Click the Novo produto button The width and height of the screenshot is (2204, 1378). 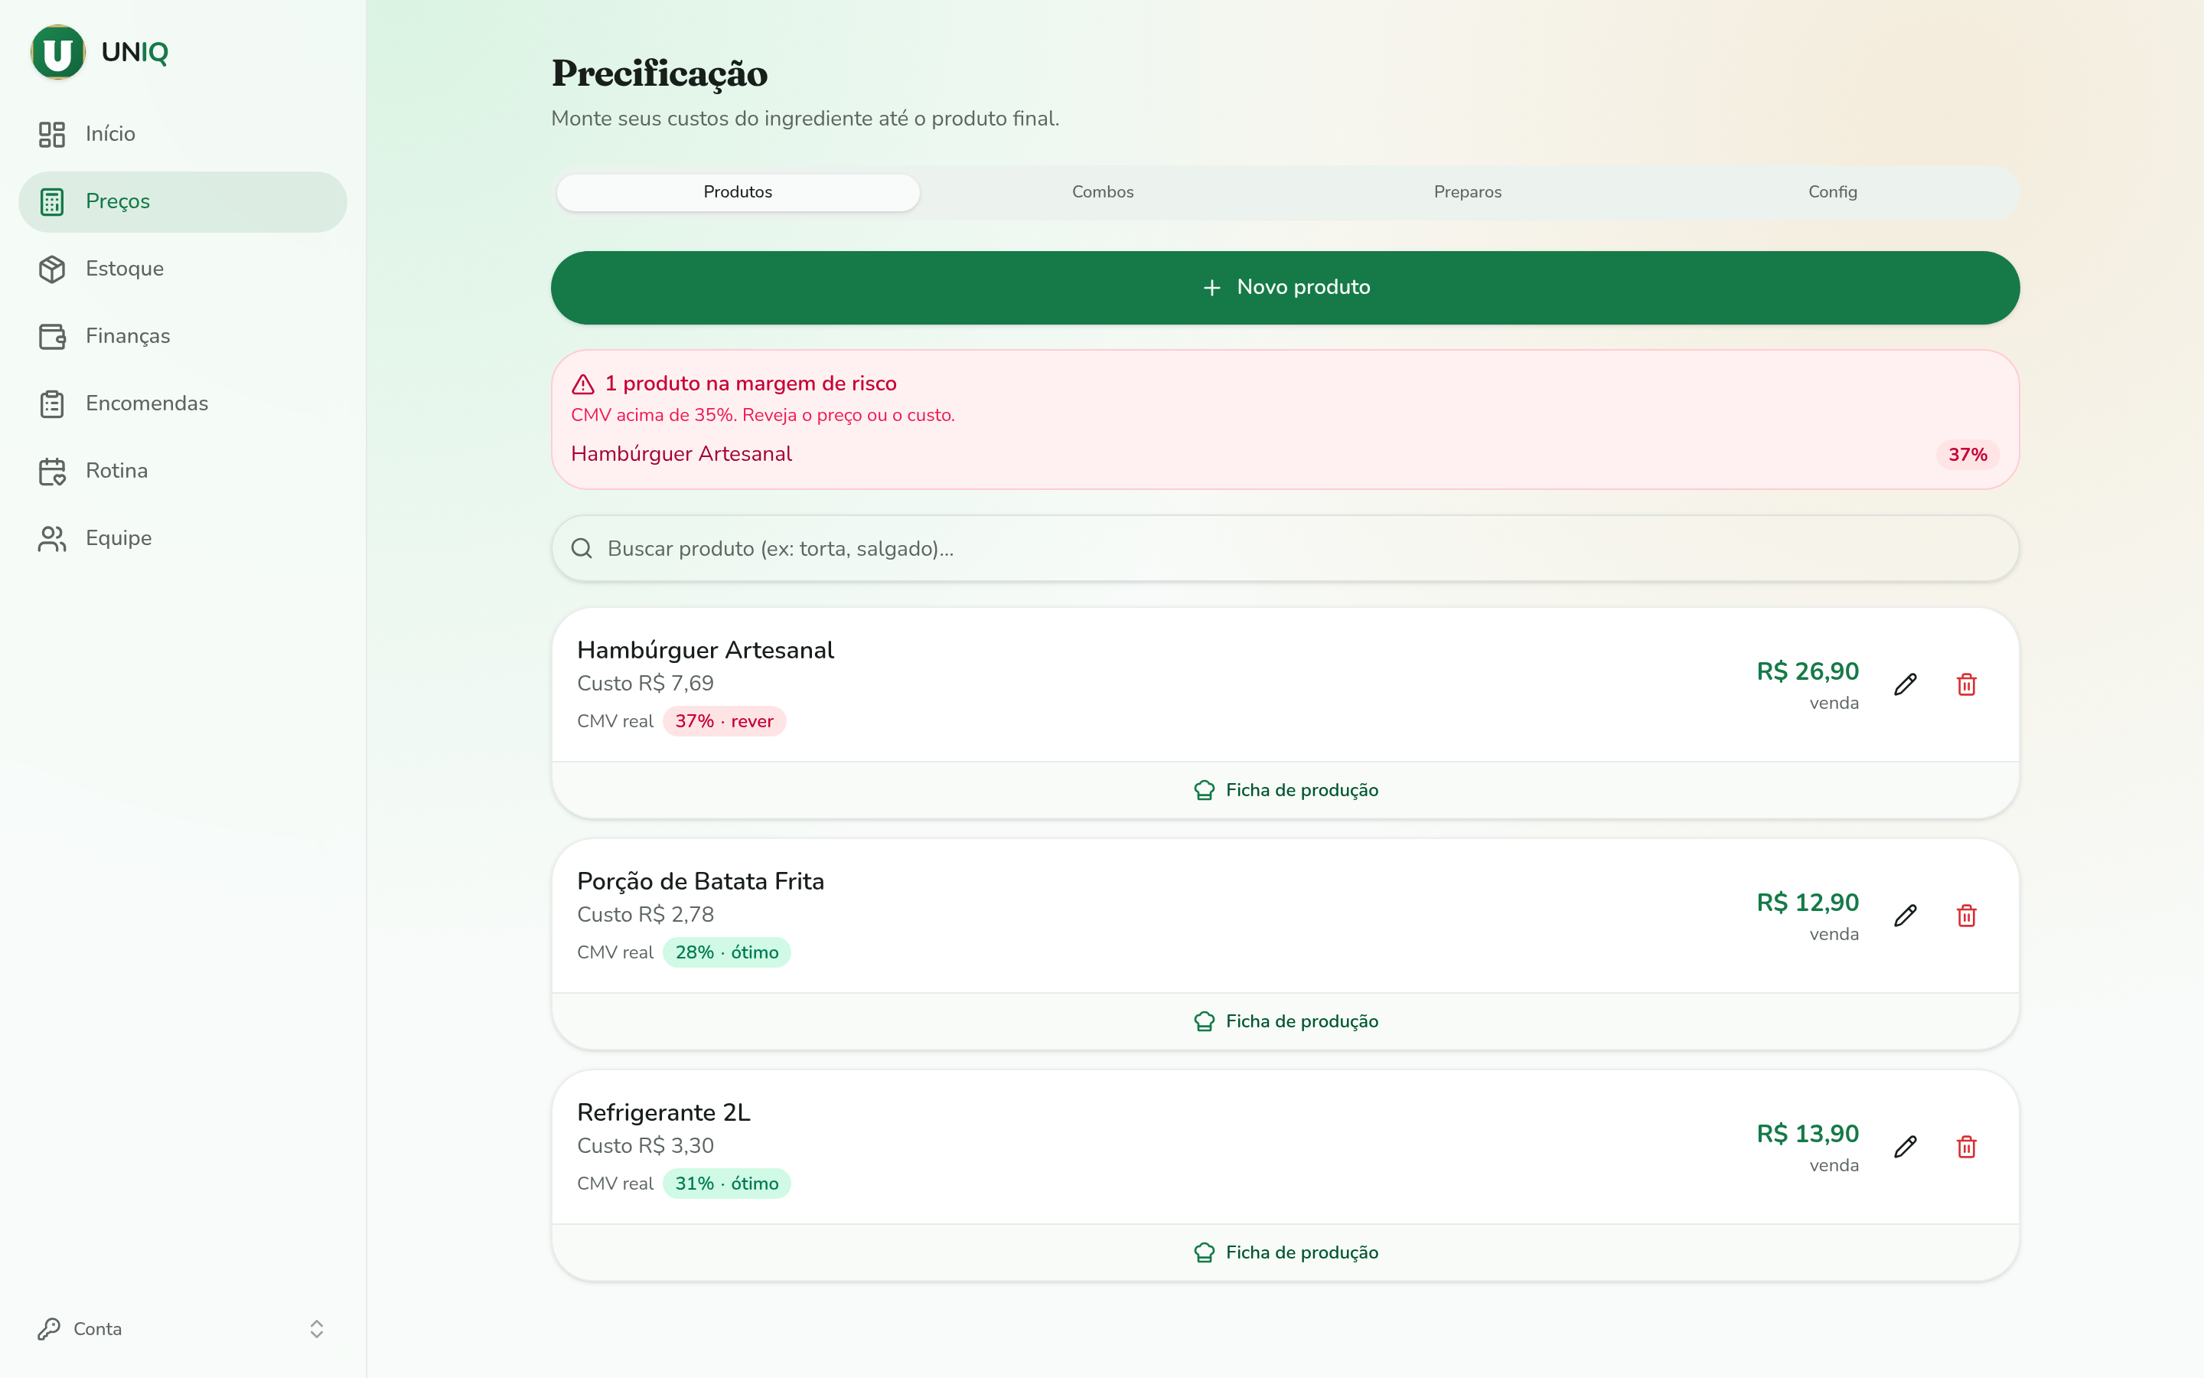[x=1285, y=288]
